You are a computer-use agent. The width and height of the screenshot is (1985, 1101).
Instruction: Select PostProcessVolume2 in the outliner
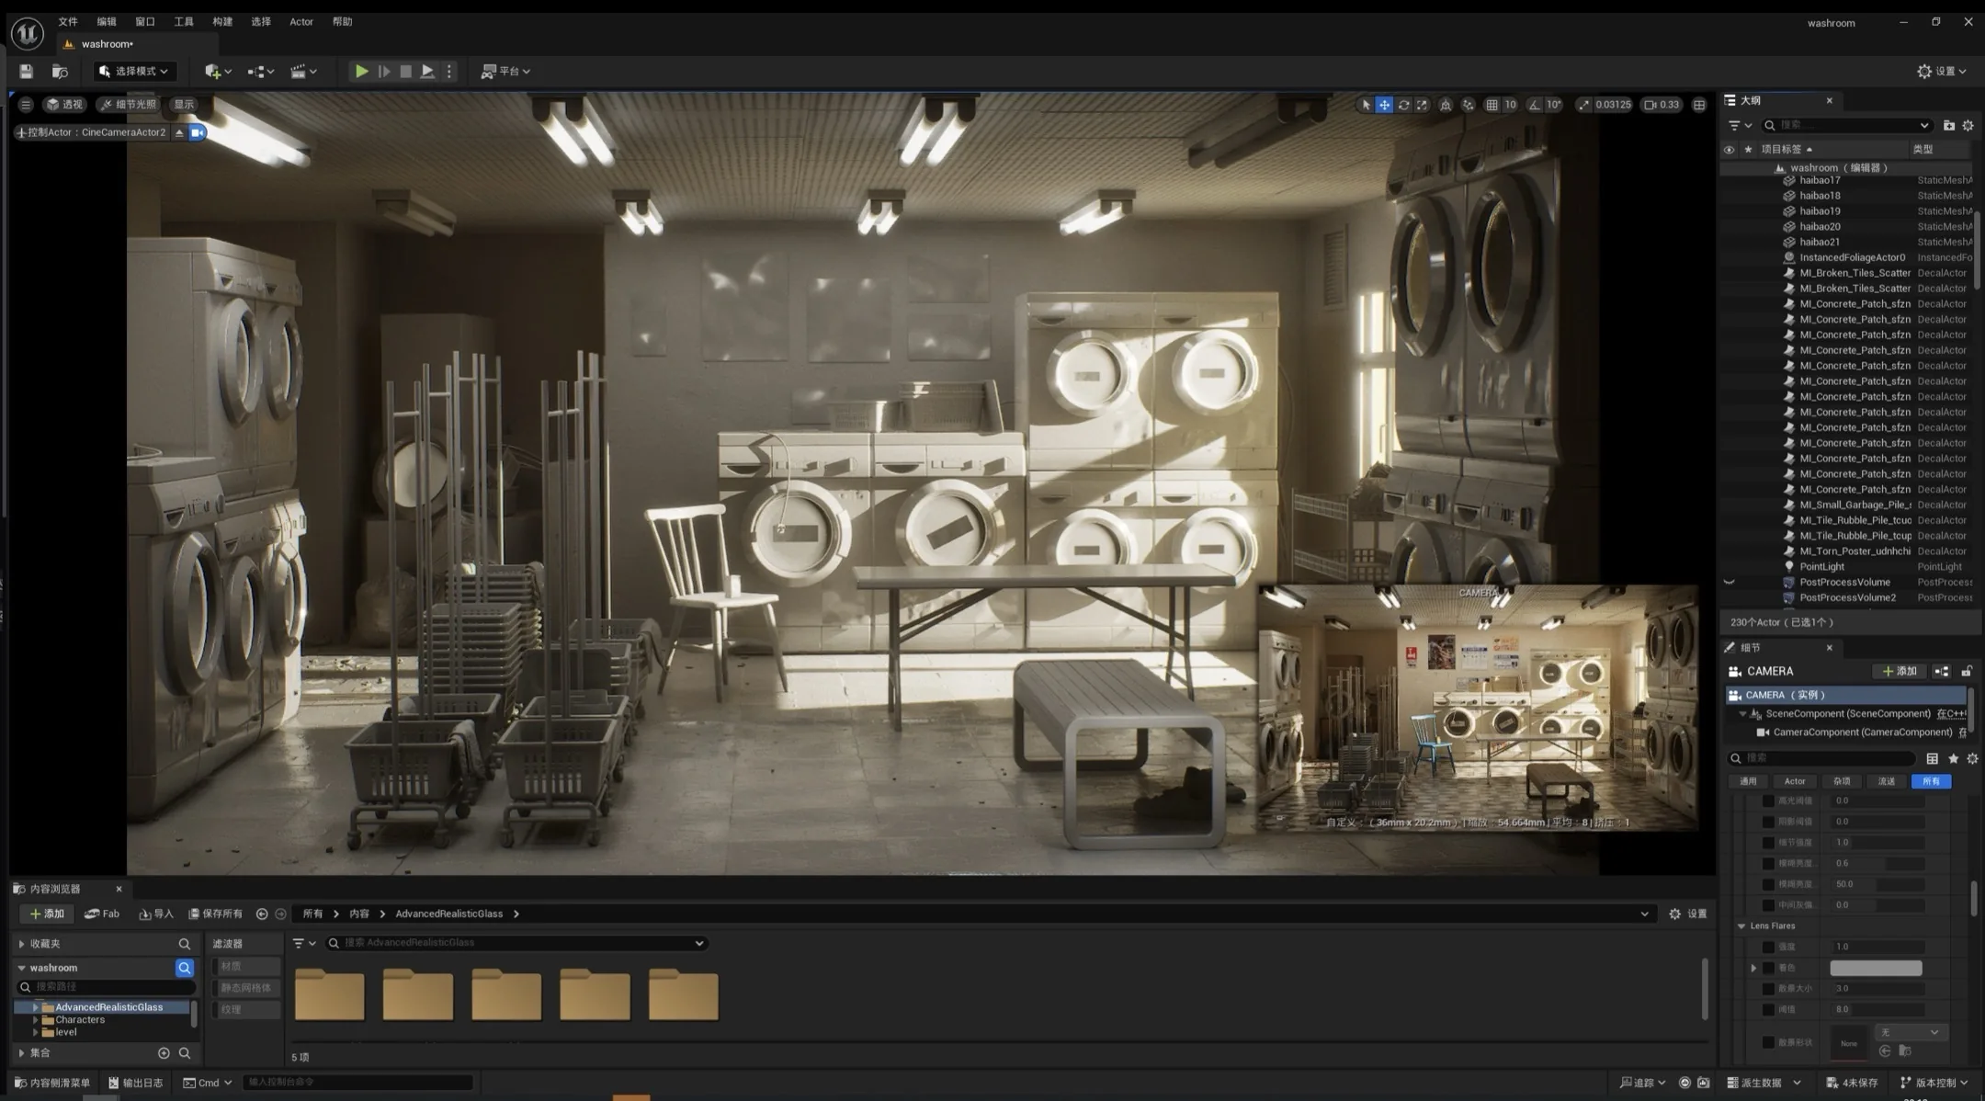(x=1847, y=597)
